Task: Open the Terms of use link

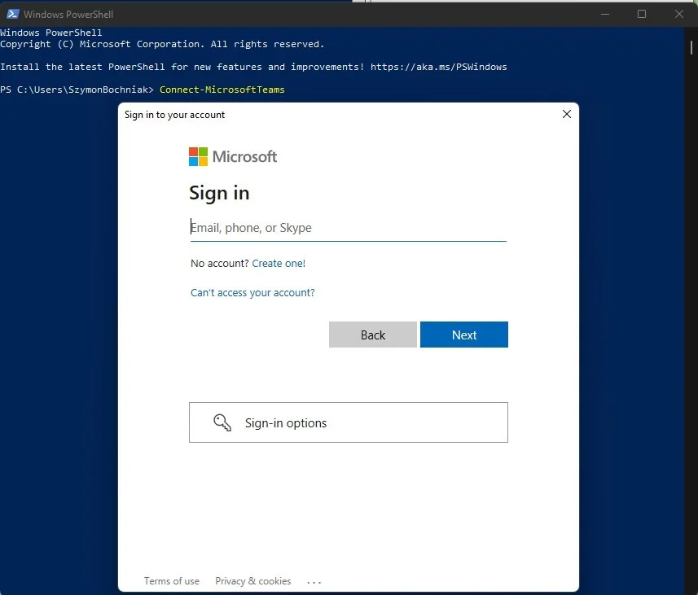Action: coord(171,581)
